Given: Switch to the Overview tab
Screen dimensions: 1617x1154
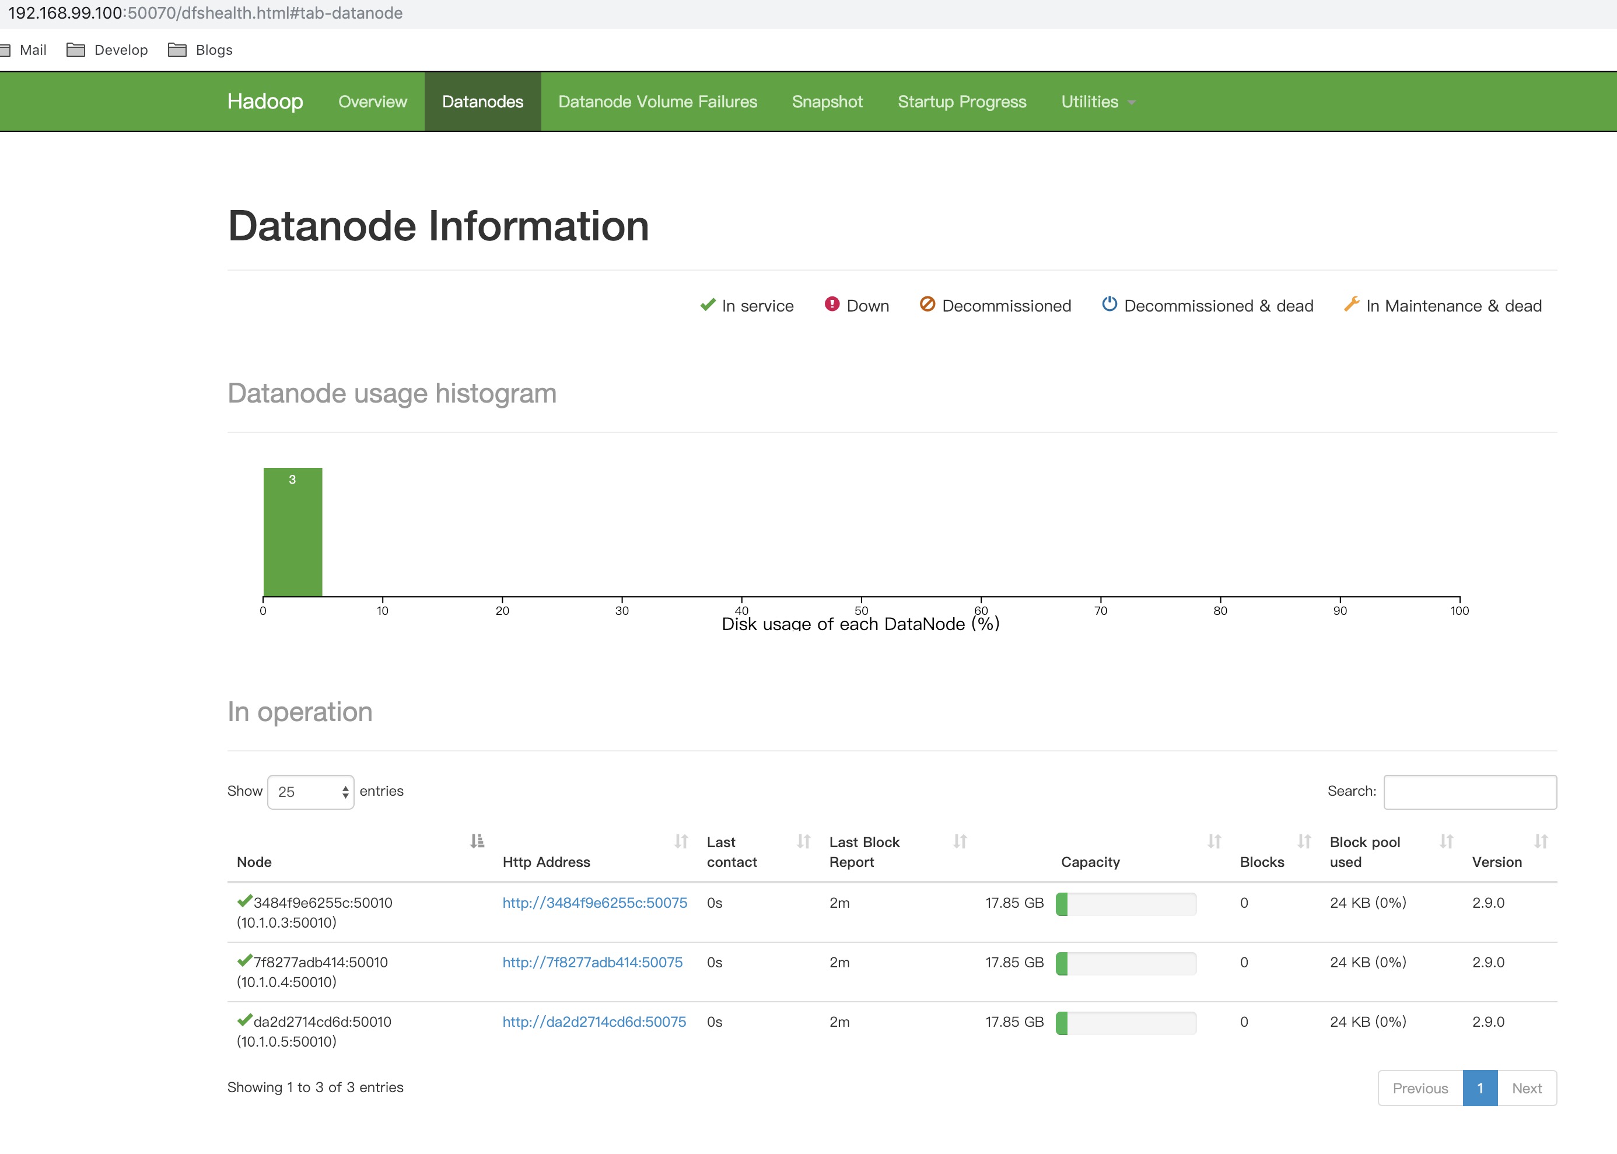Looking at the screenshot, I should (x=372, y=102).
